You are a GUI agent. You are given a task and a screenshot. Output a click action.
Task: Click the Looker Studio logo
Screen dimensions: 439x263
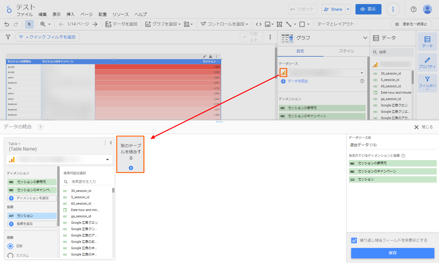coord(9,9)
